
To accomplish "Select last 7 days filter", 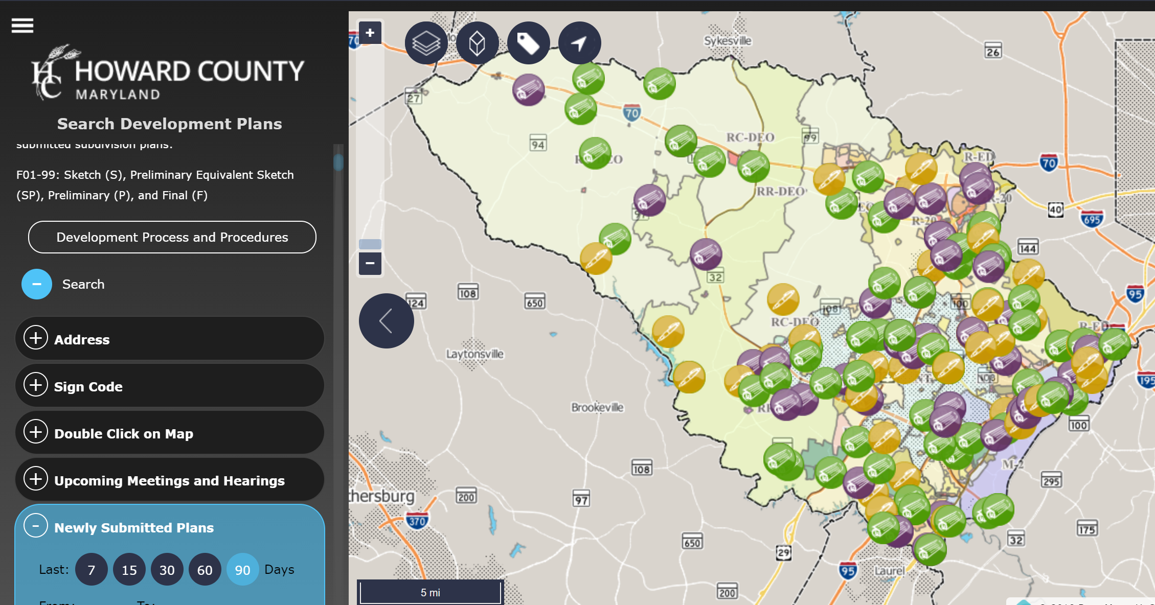I will tap(92, 569).
